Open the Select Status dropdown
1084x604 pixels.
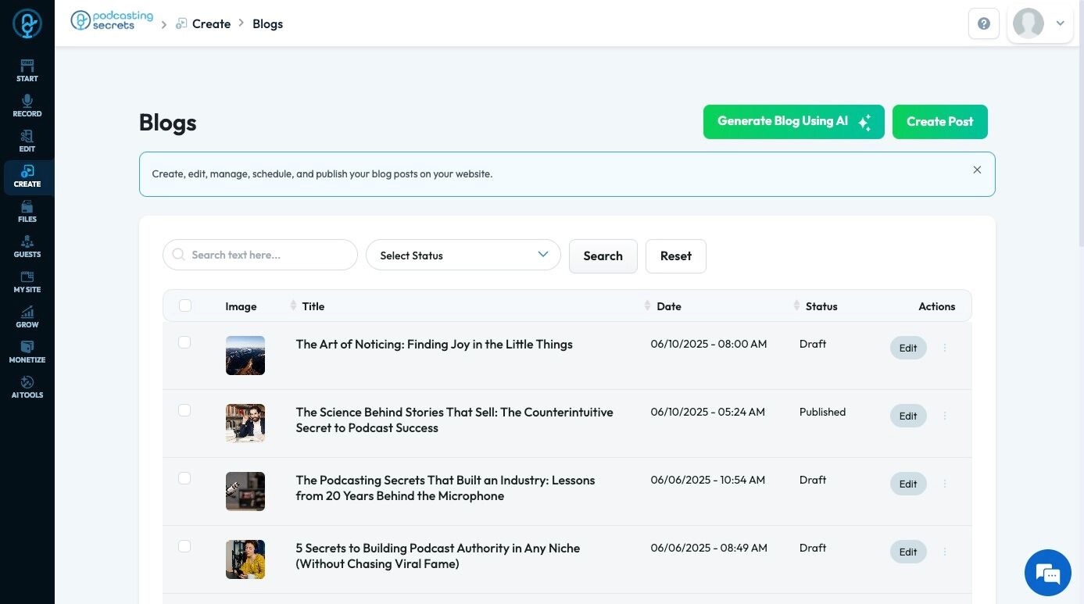pyautogui.click(x=463, y=255)
